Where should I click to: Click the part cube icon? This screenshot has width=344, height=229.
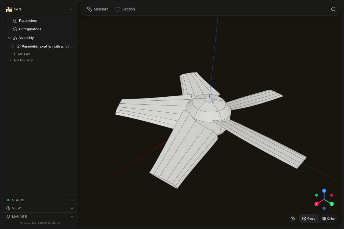pyautogui.click(x=19, y=46)
